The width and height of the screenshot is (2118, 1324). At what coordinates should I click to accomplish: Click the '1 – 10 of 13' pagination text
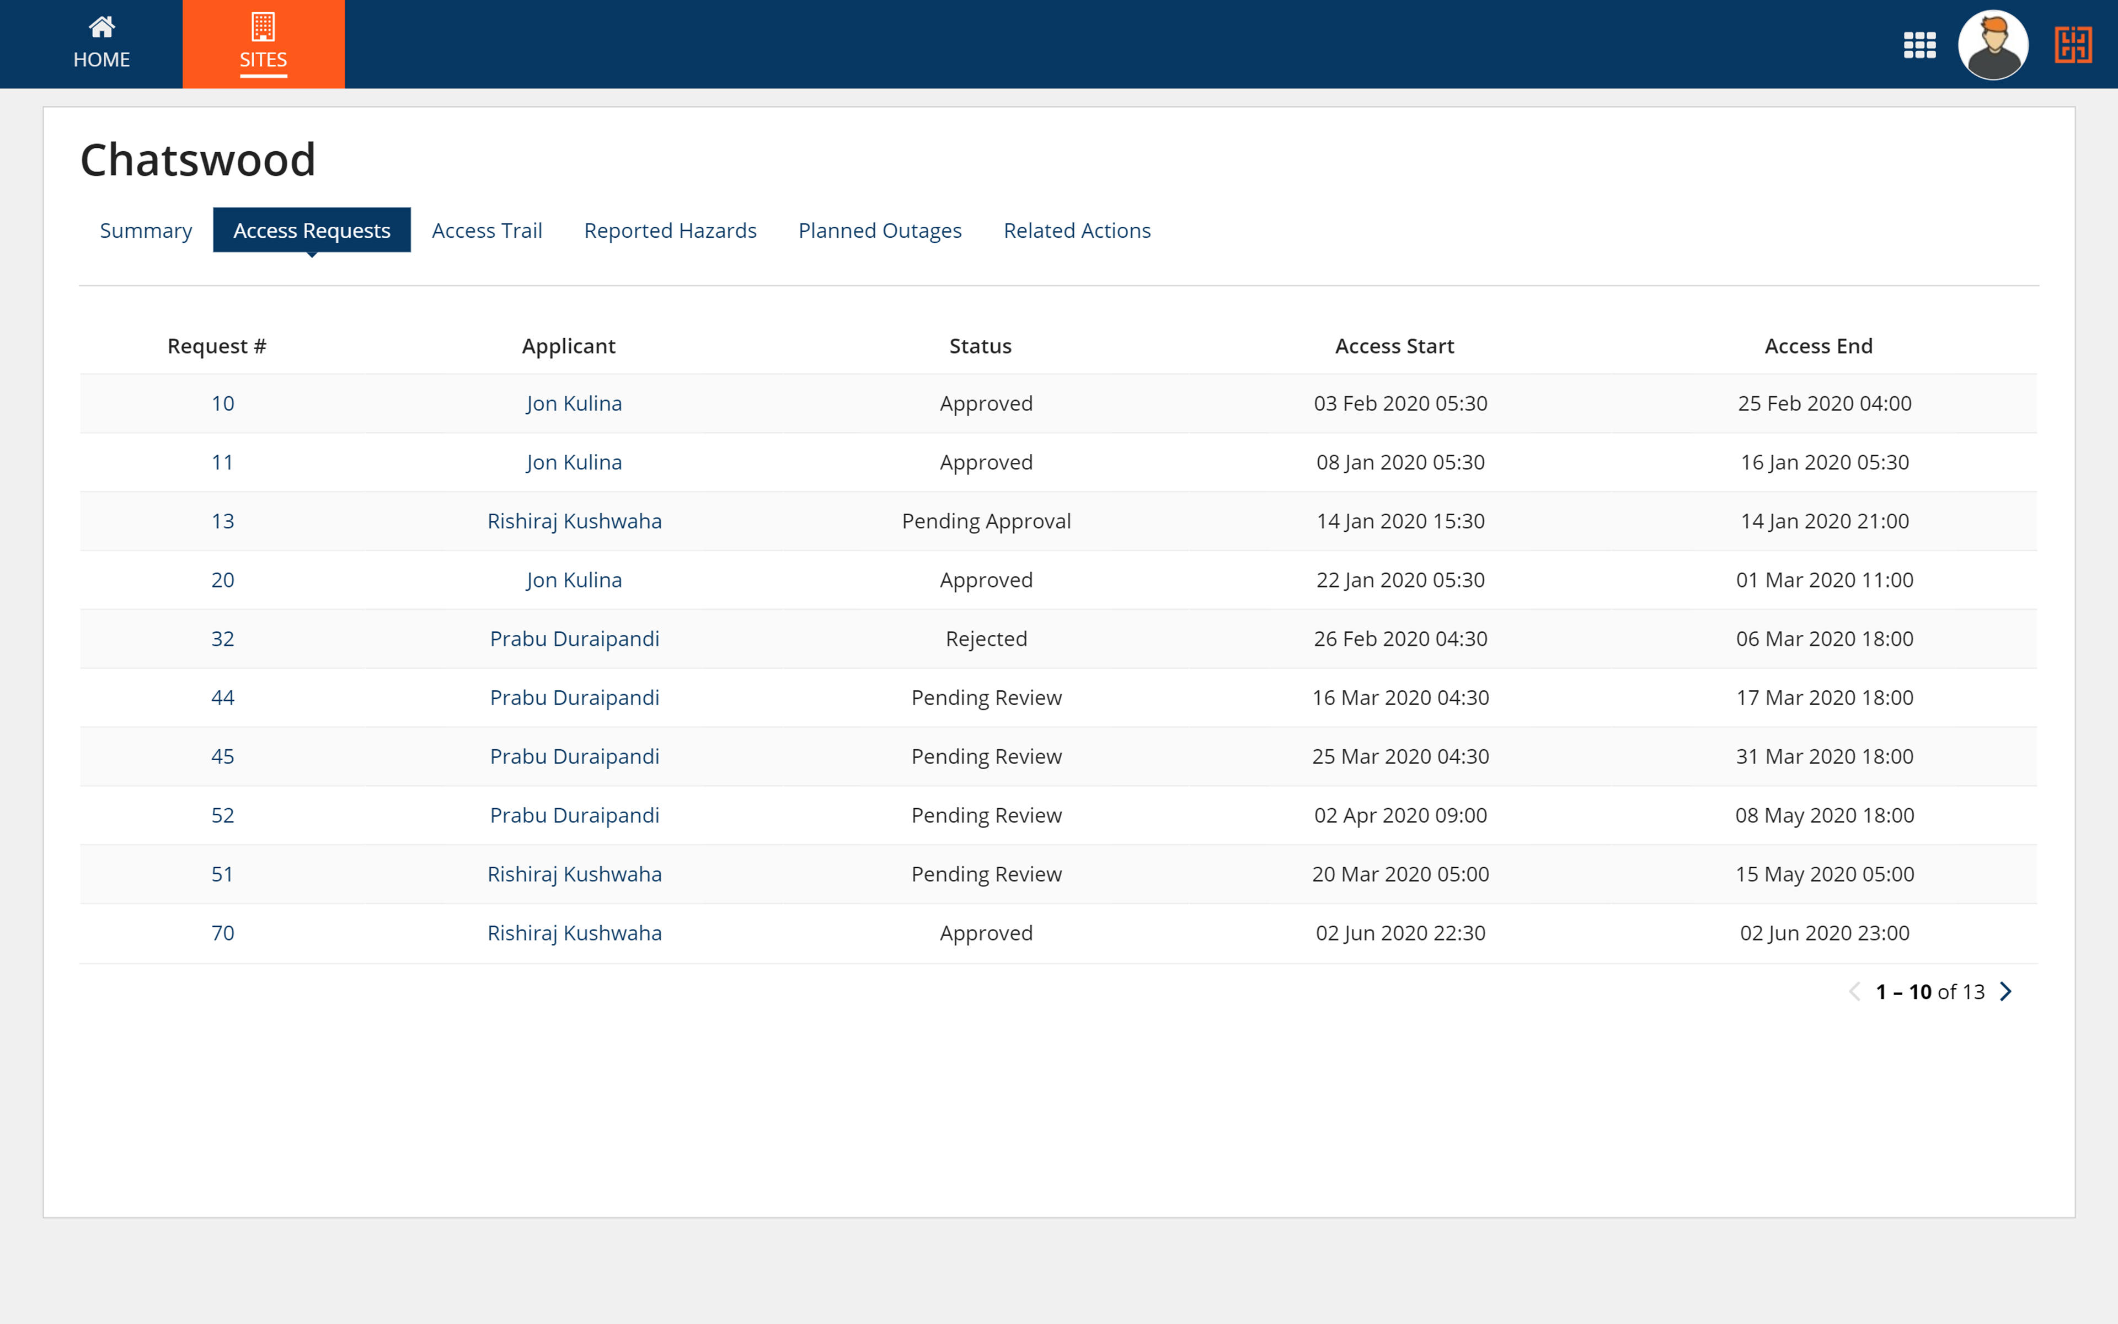point(1930,991)
